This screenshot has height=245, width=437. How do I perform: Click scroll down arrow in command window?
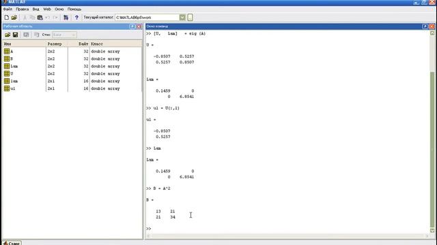click(x=432, y=231)
